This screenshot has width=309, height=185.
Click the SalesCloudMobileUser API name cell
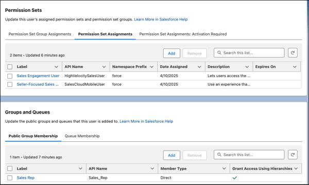tap(84, 84)
